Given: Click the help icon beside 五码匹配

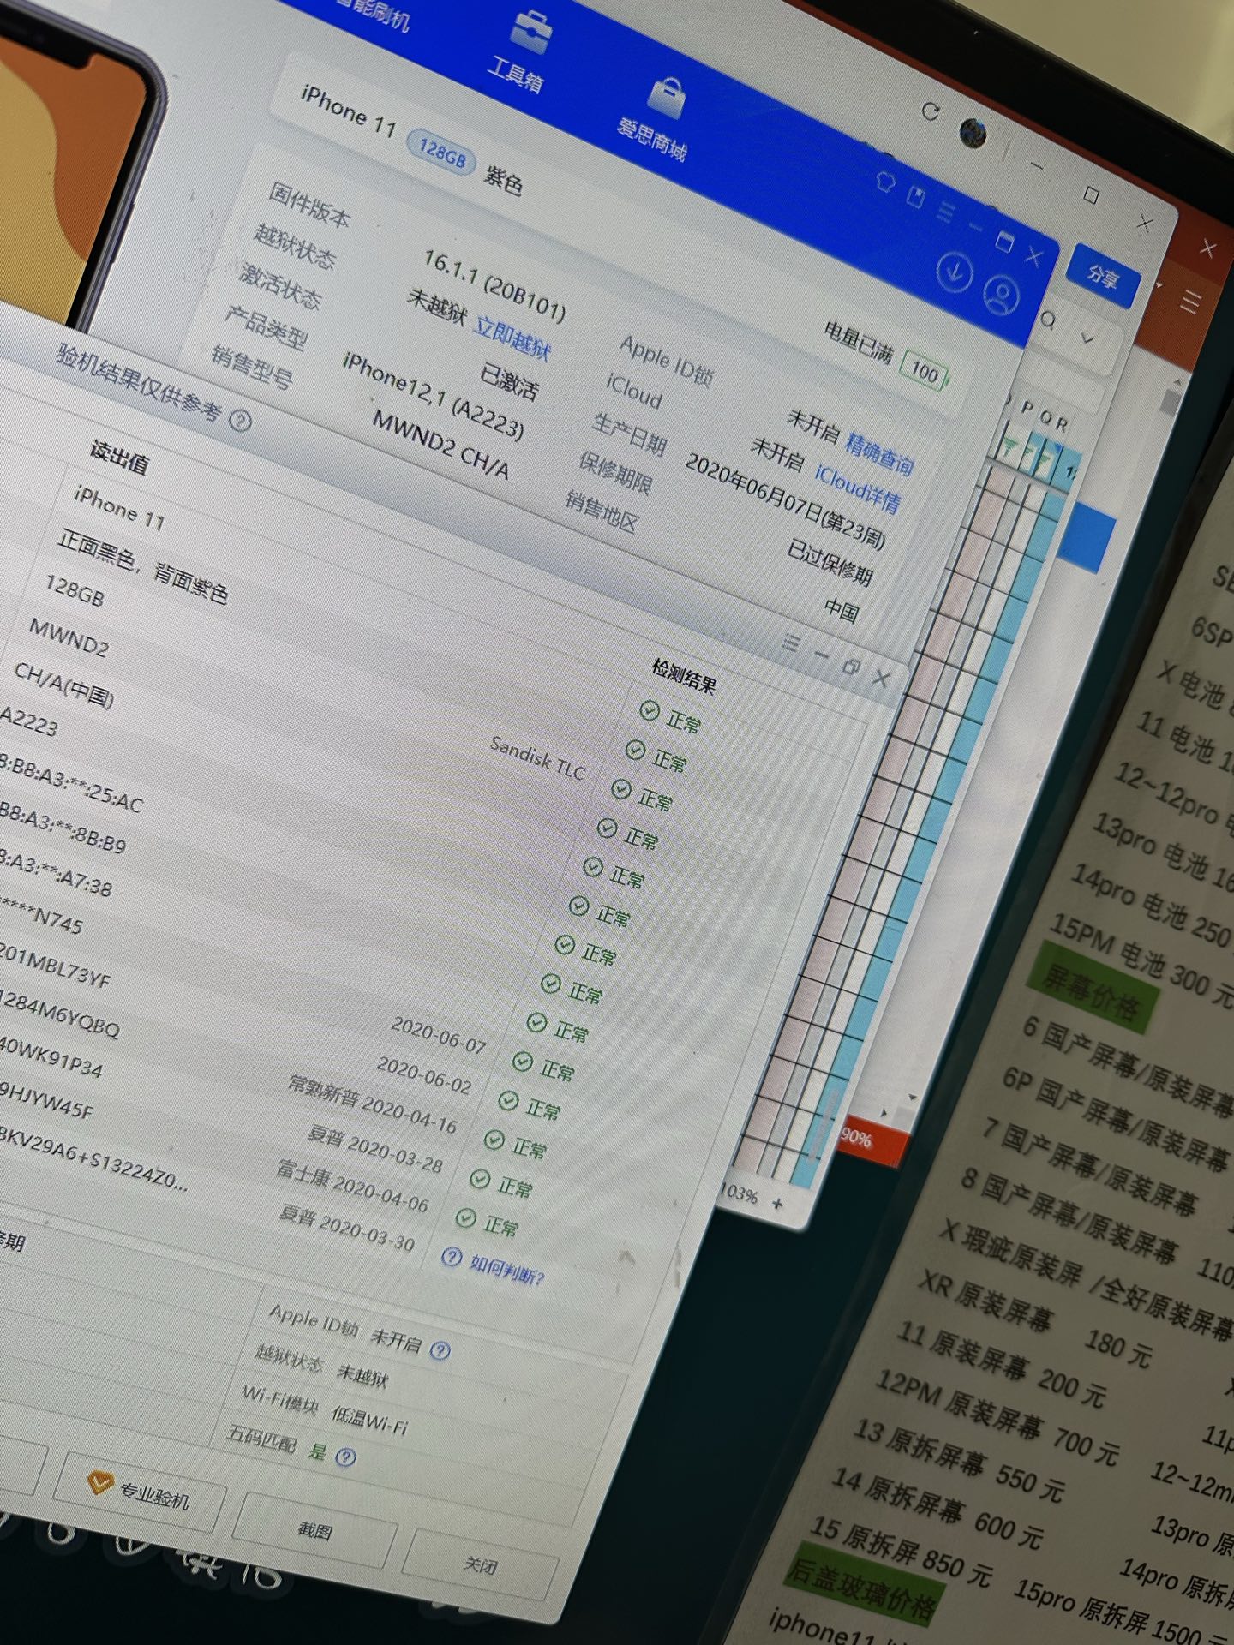Looking at the screenshot, I should pyautogui.click(x=345, y=1457).
